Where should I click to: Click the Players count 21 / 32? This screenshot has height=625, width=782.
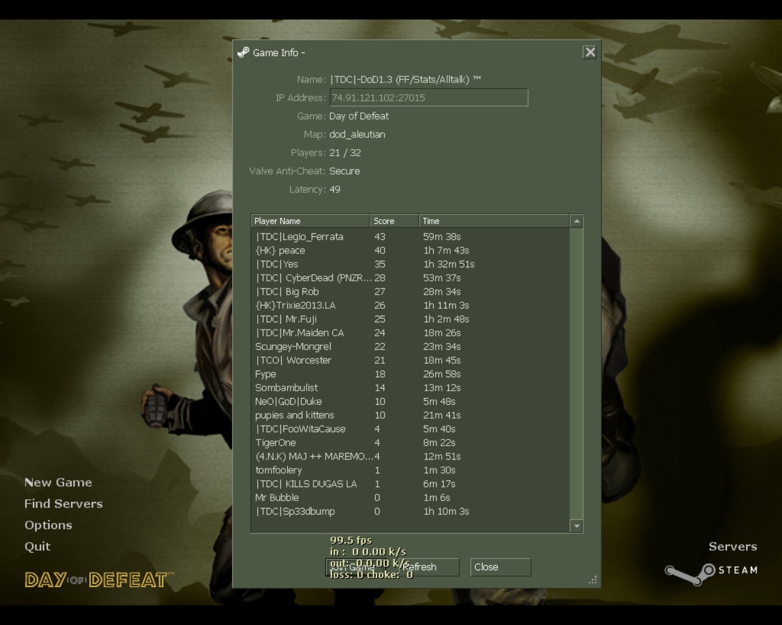pyautogui.click(x=345, y=153)
